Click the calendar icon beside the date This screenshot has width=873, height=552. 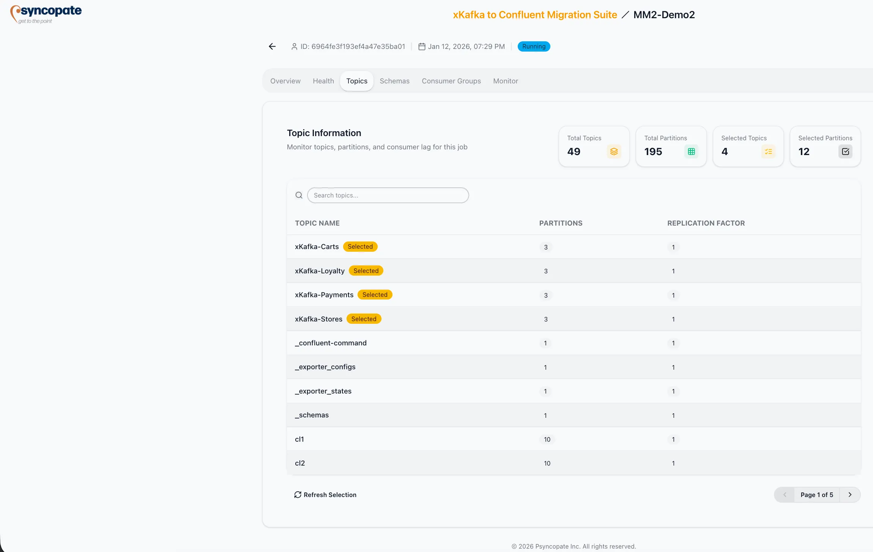coord(421,46)
